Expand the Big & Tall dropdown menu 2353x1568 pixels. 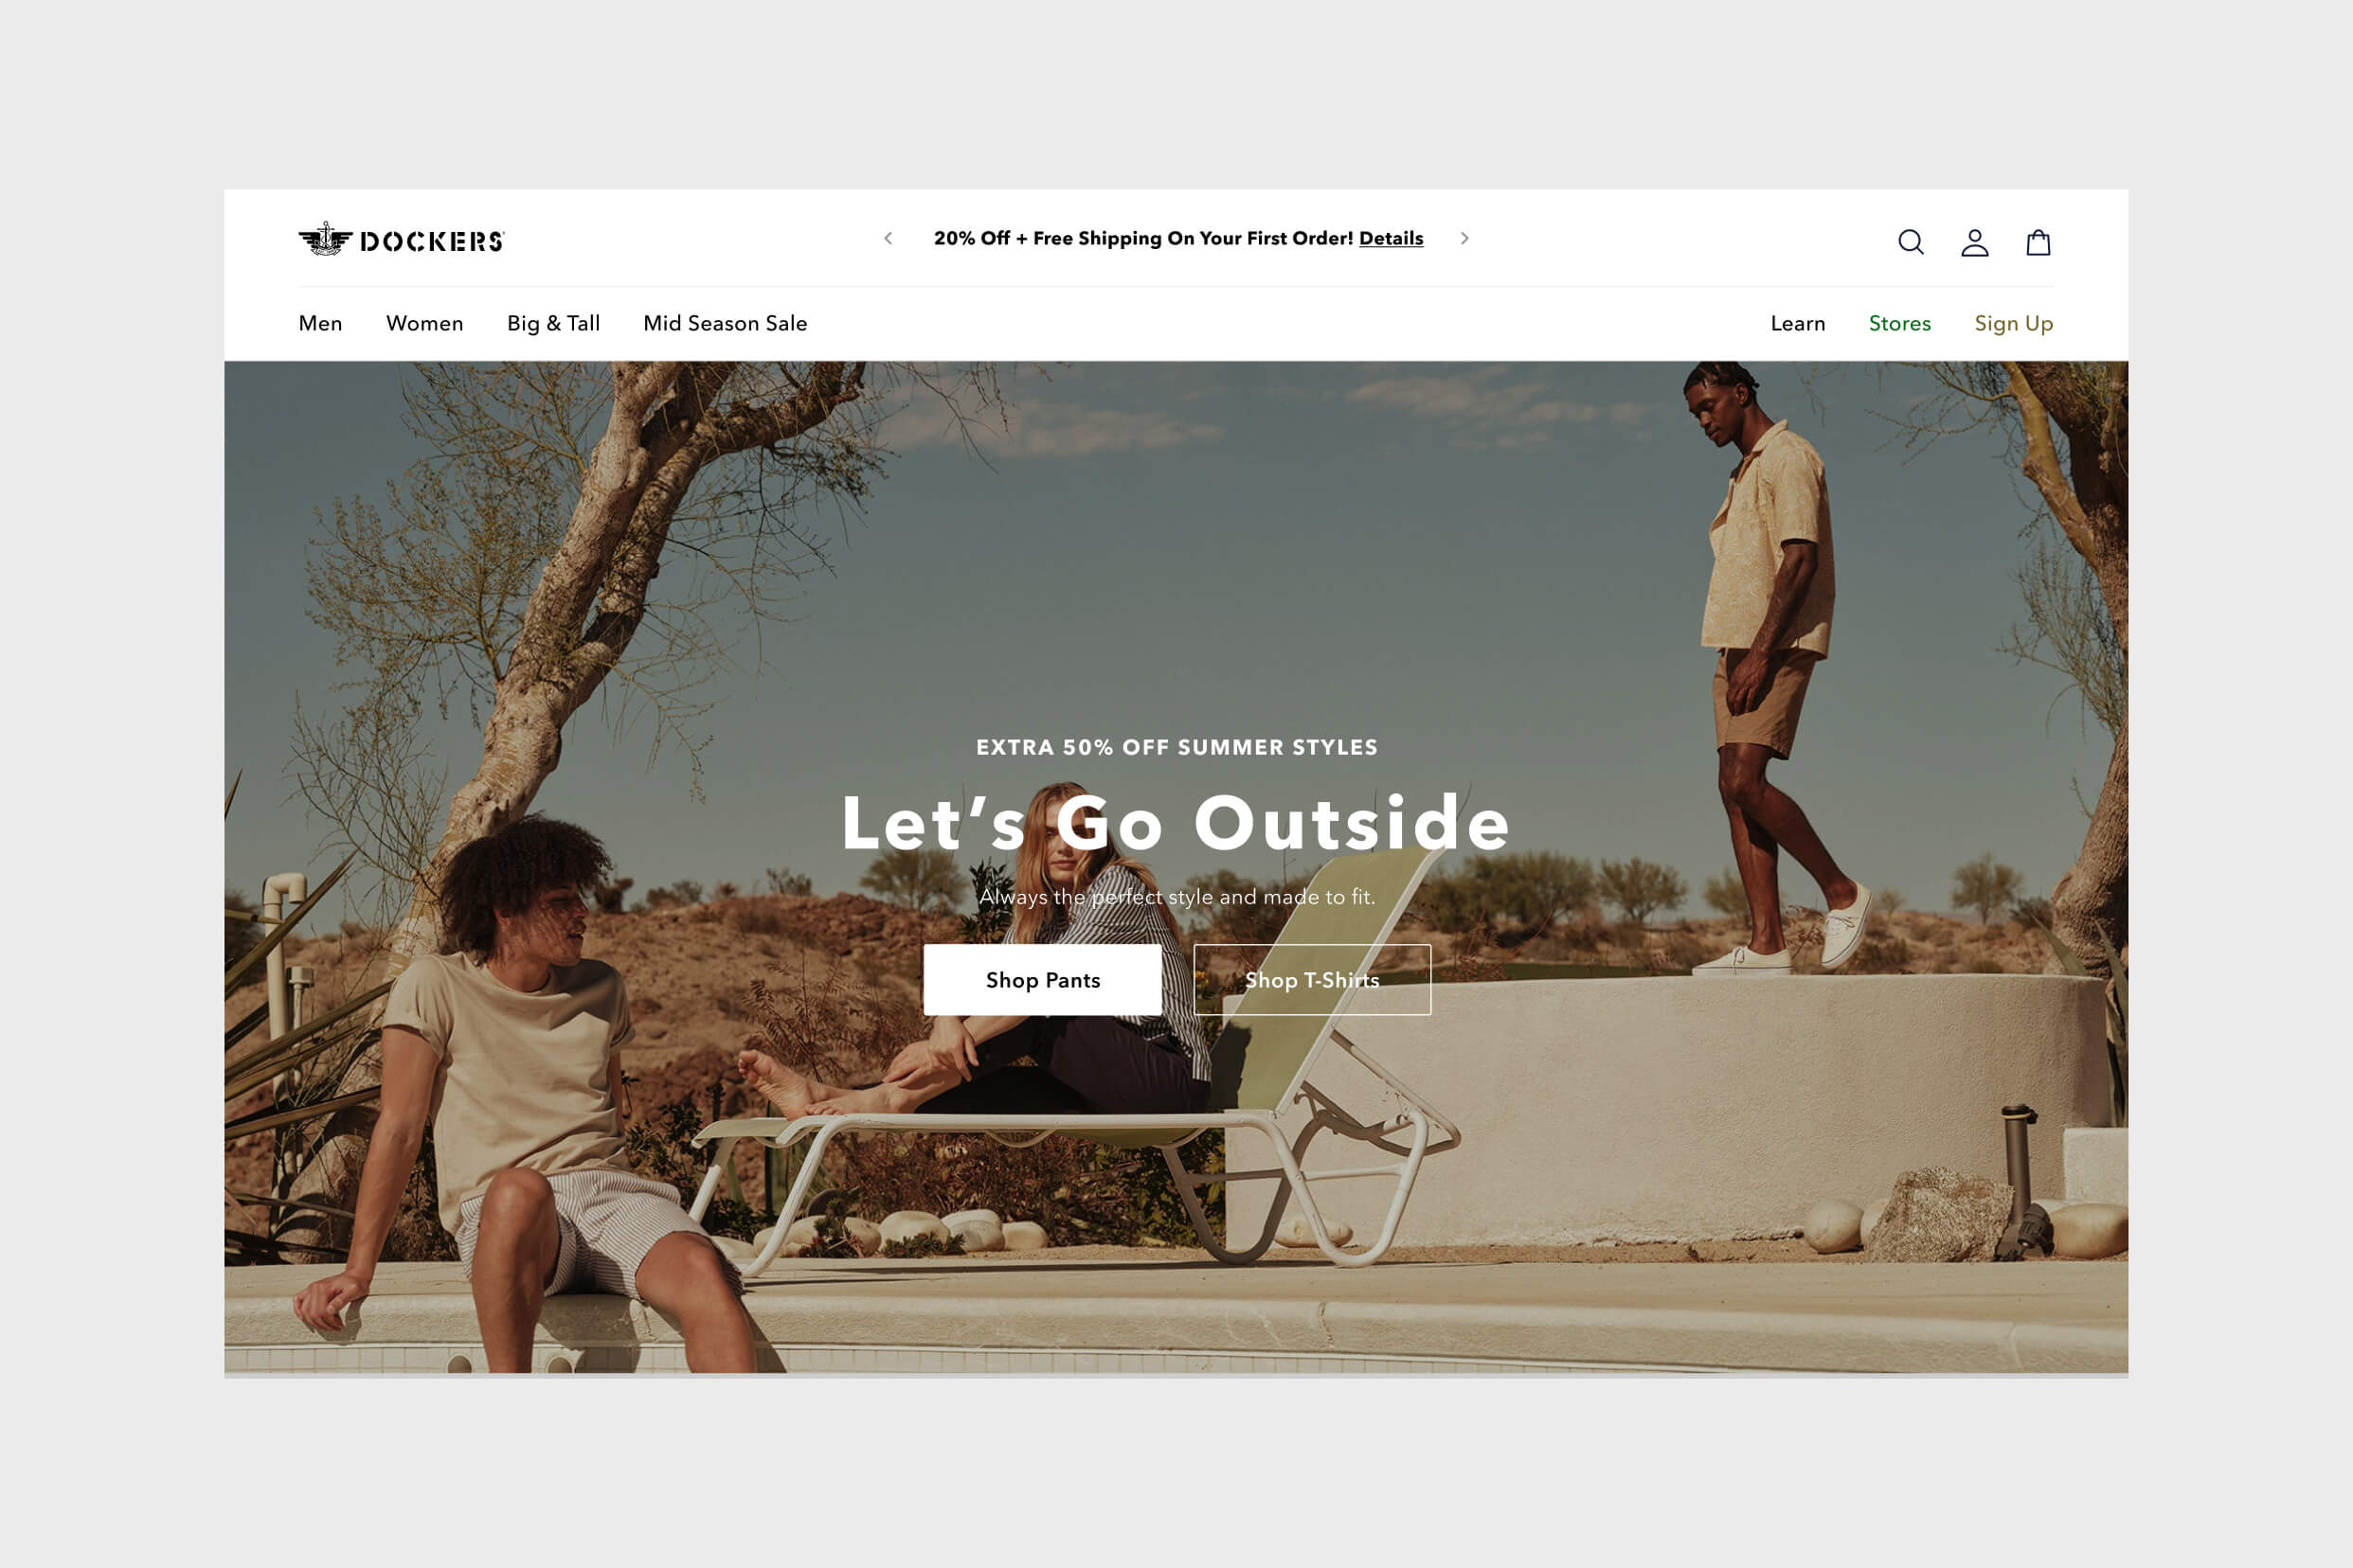click(553, 324)
